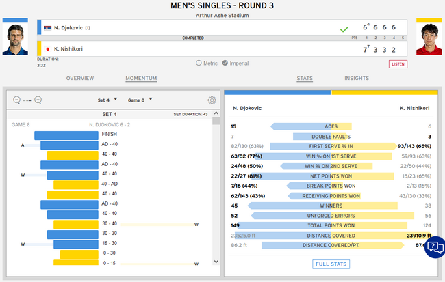445x282 pixels.
Task: Zoom out the momentum chart
Action: point(17,100)
